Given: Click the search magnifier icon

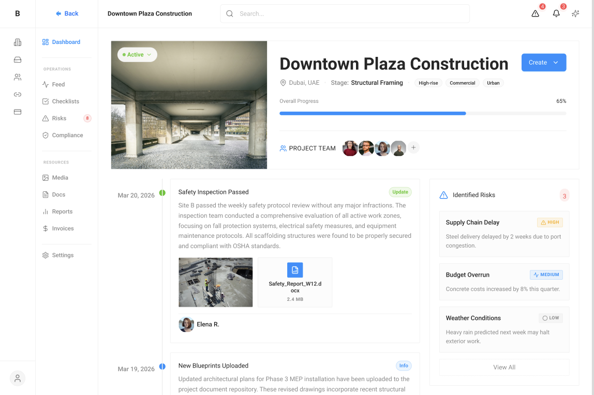Looking at the screenshot, I should (230, 13).
